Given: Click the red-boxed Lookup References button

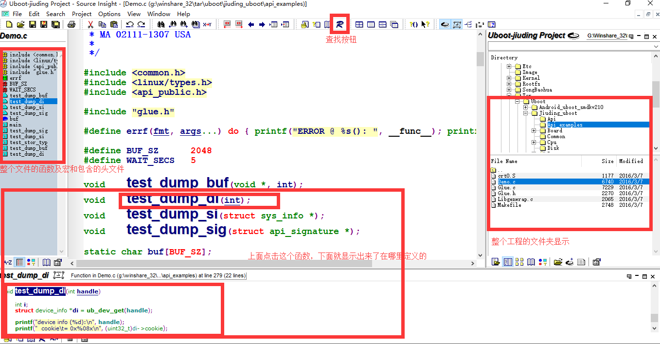Looking at the screenshot, I should pos(339,24).
